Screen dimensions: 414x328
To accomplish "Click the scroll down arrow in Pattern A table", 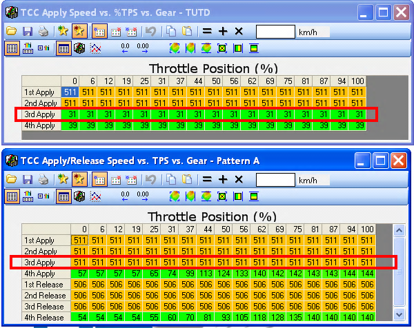I will (x=399, y=316).
